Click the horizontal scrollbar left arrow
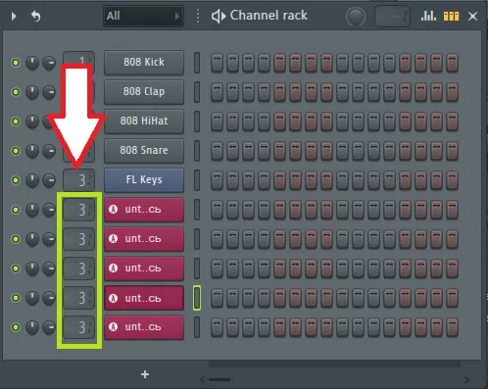This screenshot has width=488, height=389. coord(202,379)
